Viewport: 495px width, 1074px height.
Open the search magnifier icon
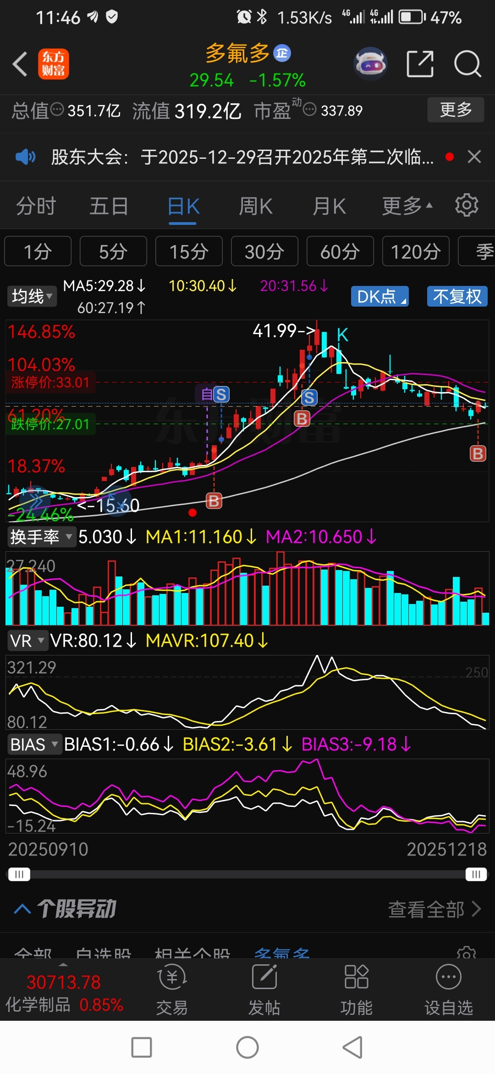click(467, 64)
